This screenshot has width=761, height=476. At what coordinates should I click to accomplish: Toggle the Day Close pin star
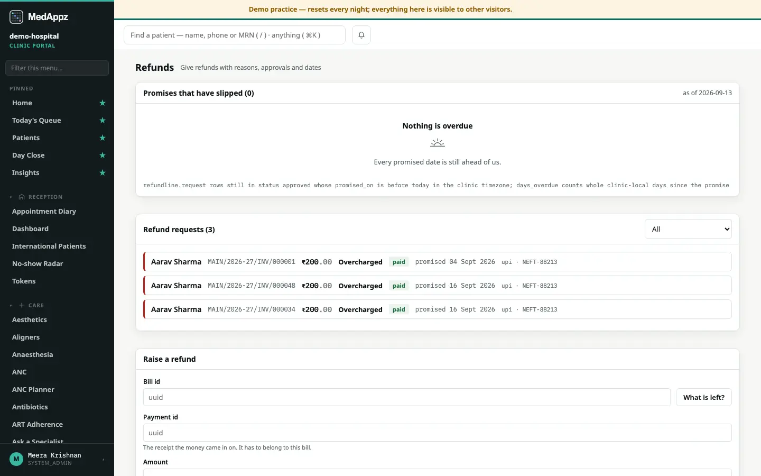pyautogui.click(x=103, y=155)
